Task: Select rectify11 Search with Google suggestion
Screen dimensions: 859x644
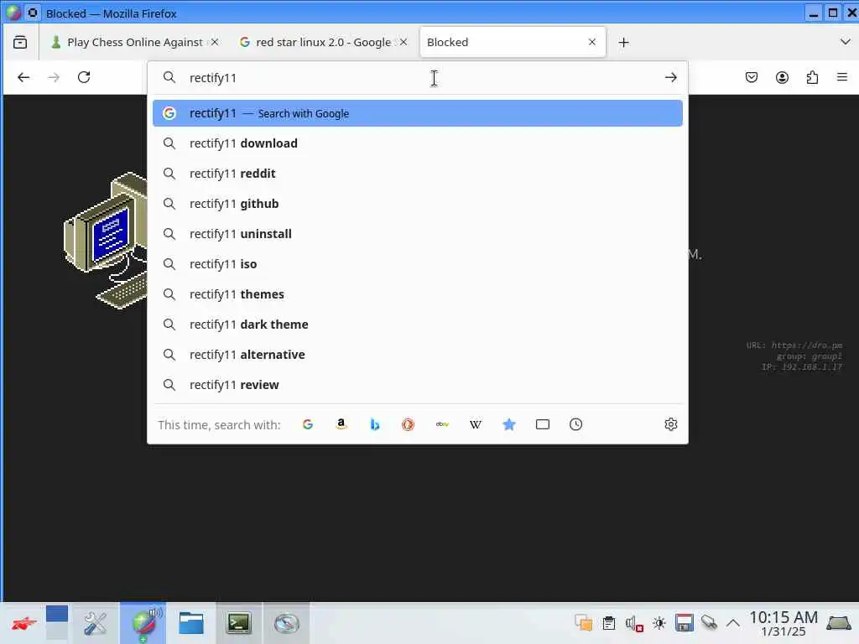Action: [418, 113]
